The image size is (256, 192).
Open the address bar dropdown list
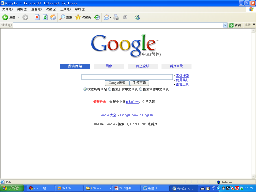coord(225,25)
